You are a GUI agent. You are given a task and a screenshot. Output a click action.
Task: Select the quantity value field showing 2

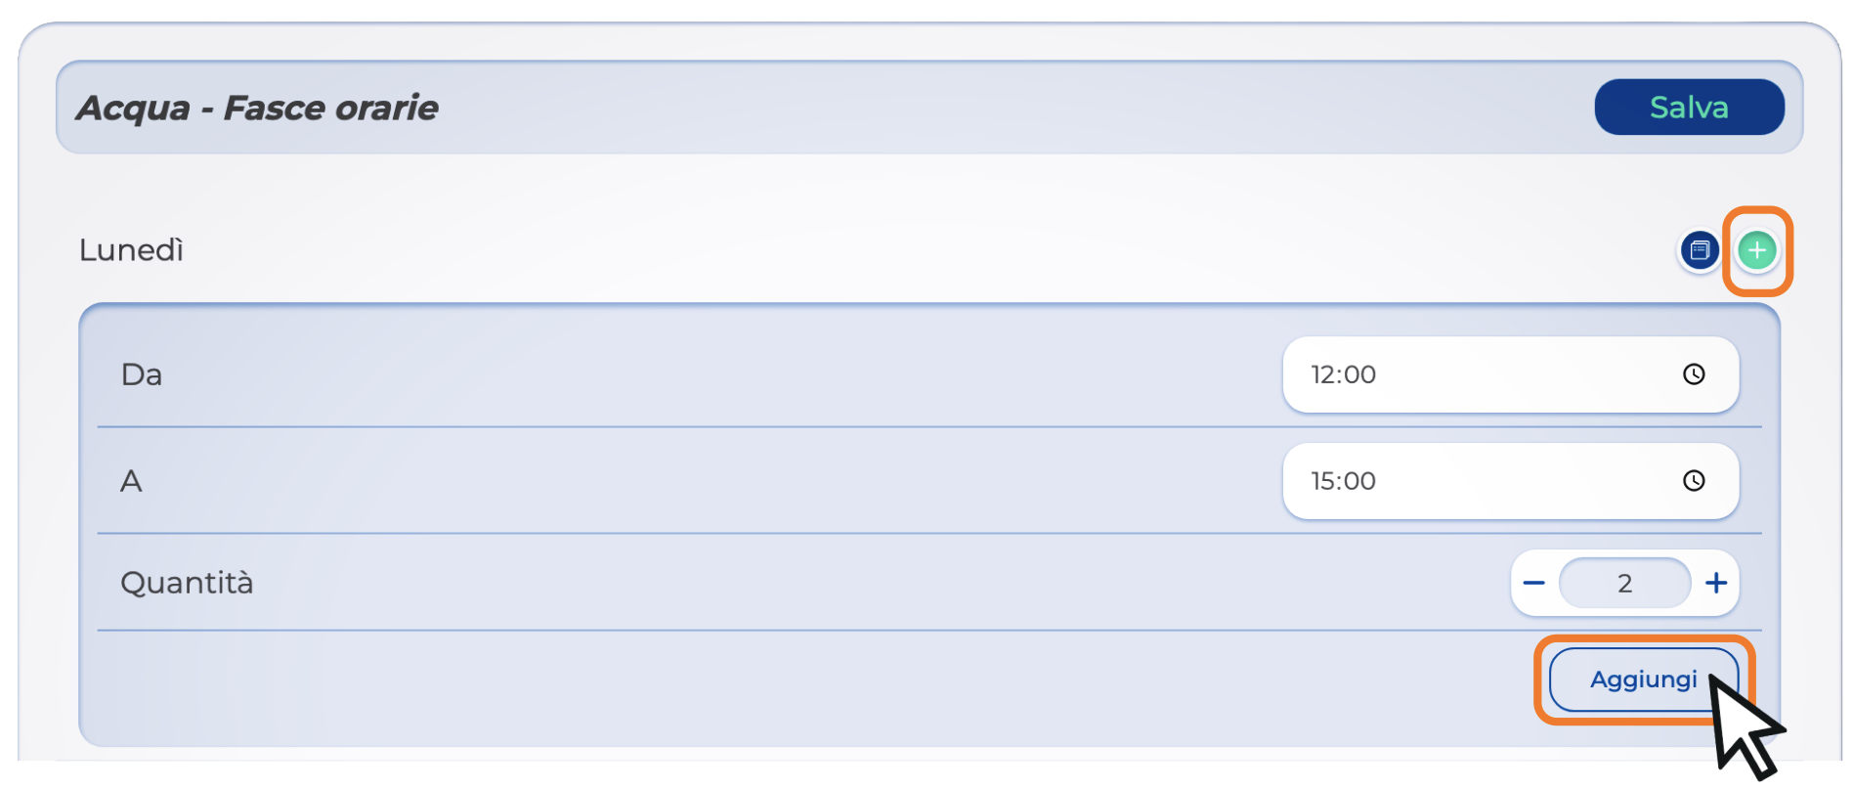pyautogui.click(x=1624, y=584)
